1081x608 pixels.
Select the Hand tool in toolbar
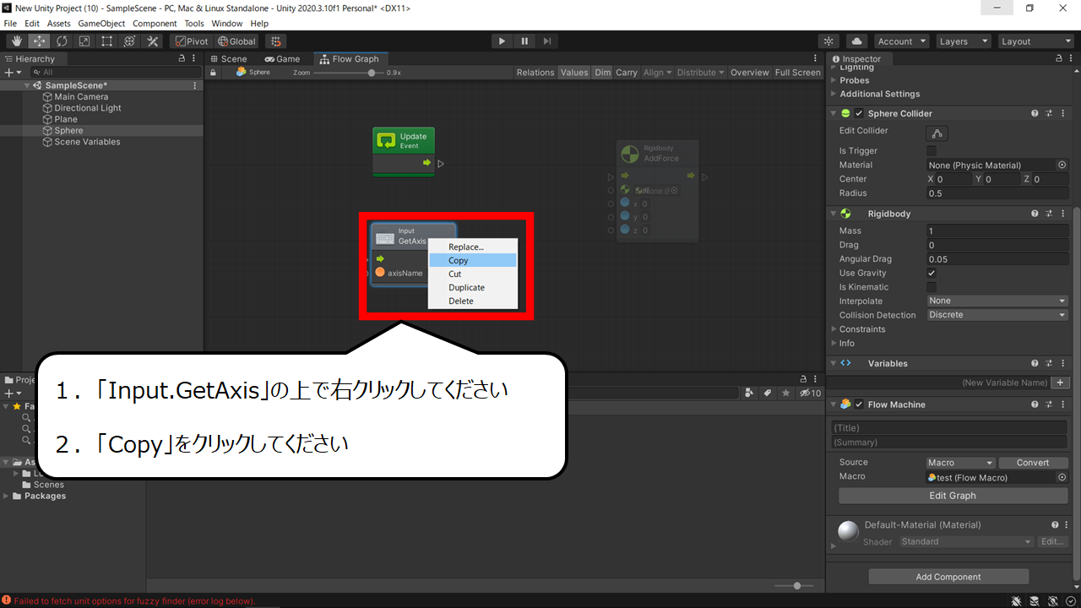[x=16, y=41]
